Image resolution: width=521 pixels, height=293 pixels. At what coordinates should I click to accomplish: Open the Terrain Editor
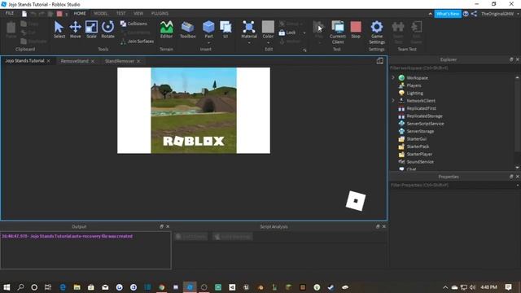[166, 29]
